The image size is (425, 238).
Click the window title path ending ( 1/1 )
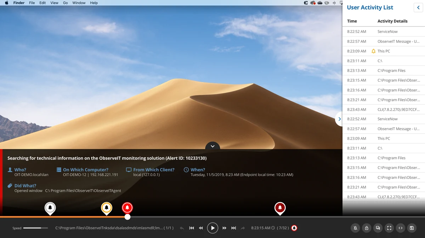tap(114, 228)
